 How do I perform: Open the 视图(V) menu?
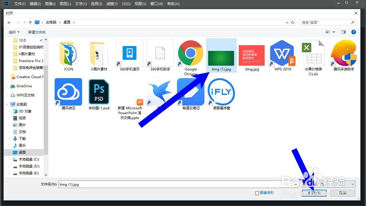pyautogui.click(x=140, y=4)
